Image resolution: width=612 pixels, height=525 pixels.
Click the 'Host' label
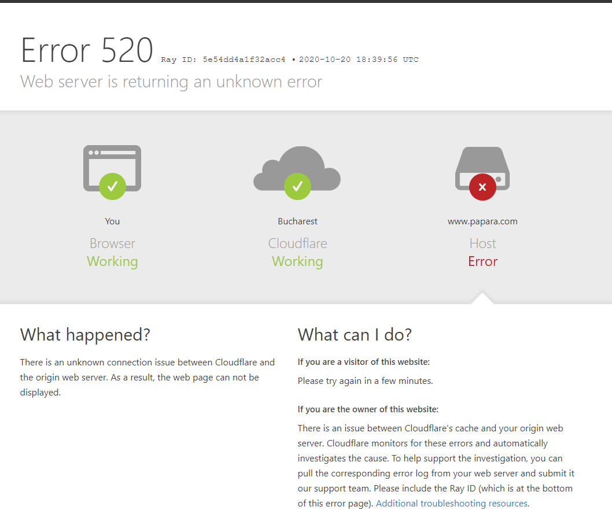[x=482, y=243]
